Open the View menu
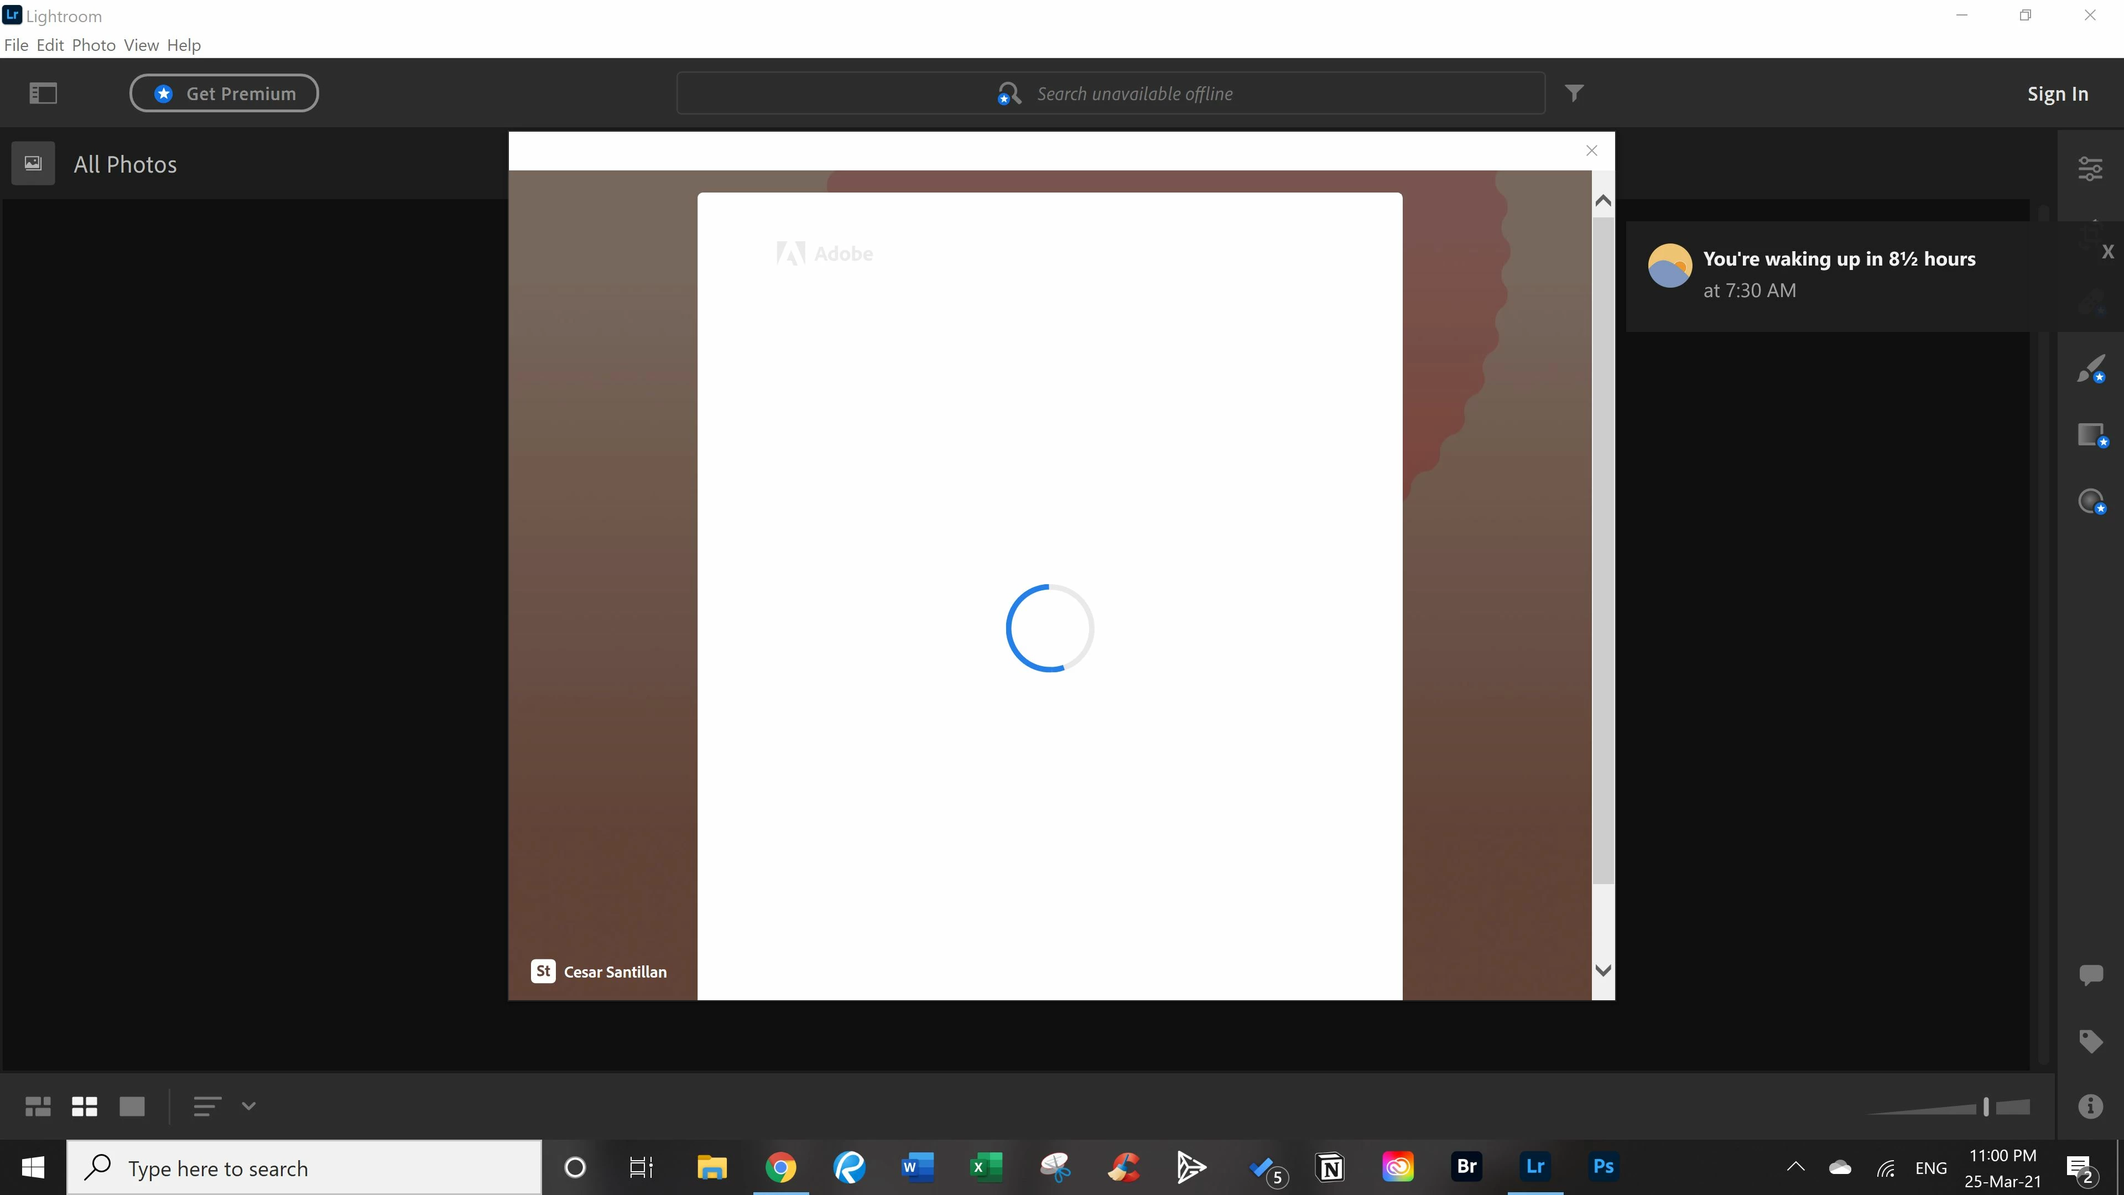 point(141,45)
